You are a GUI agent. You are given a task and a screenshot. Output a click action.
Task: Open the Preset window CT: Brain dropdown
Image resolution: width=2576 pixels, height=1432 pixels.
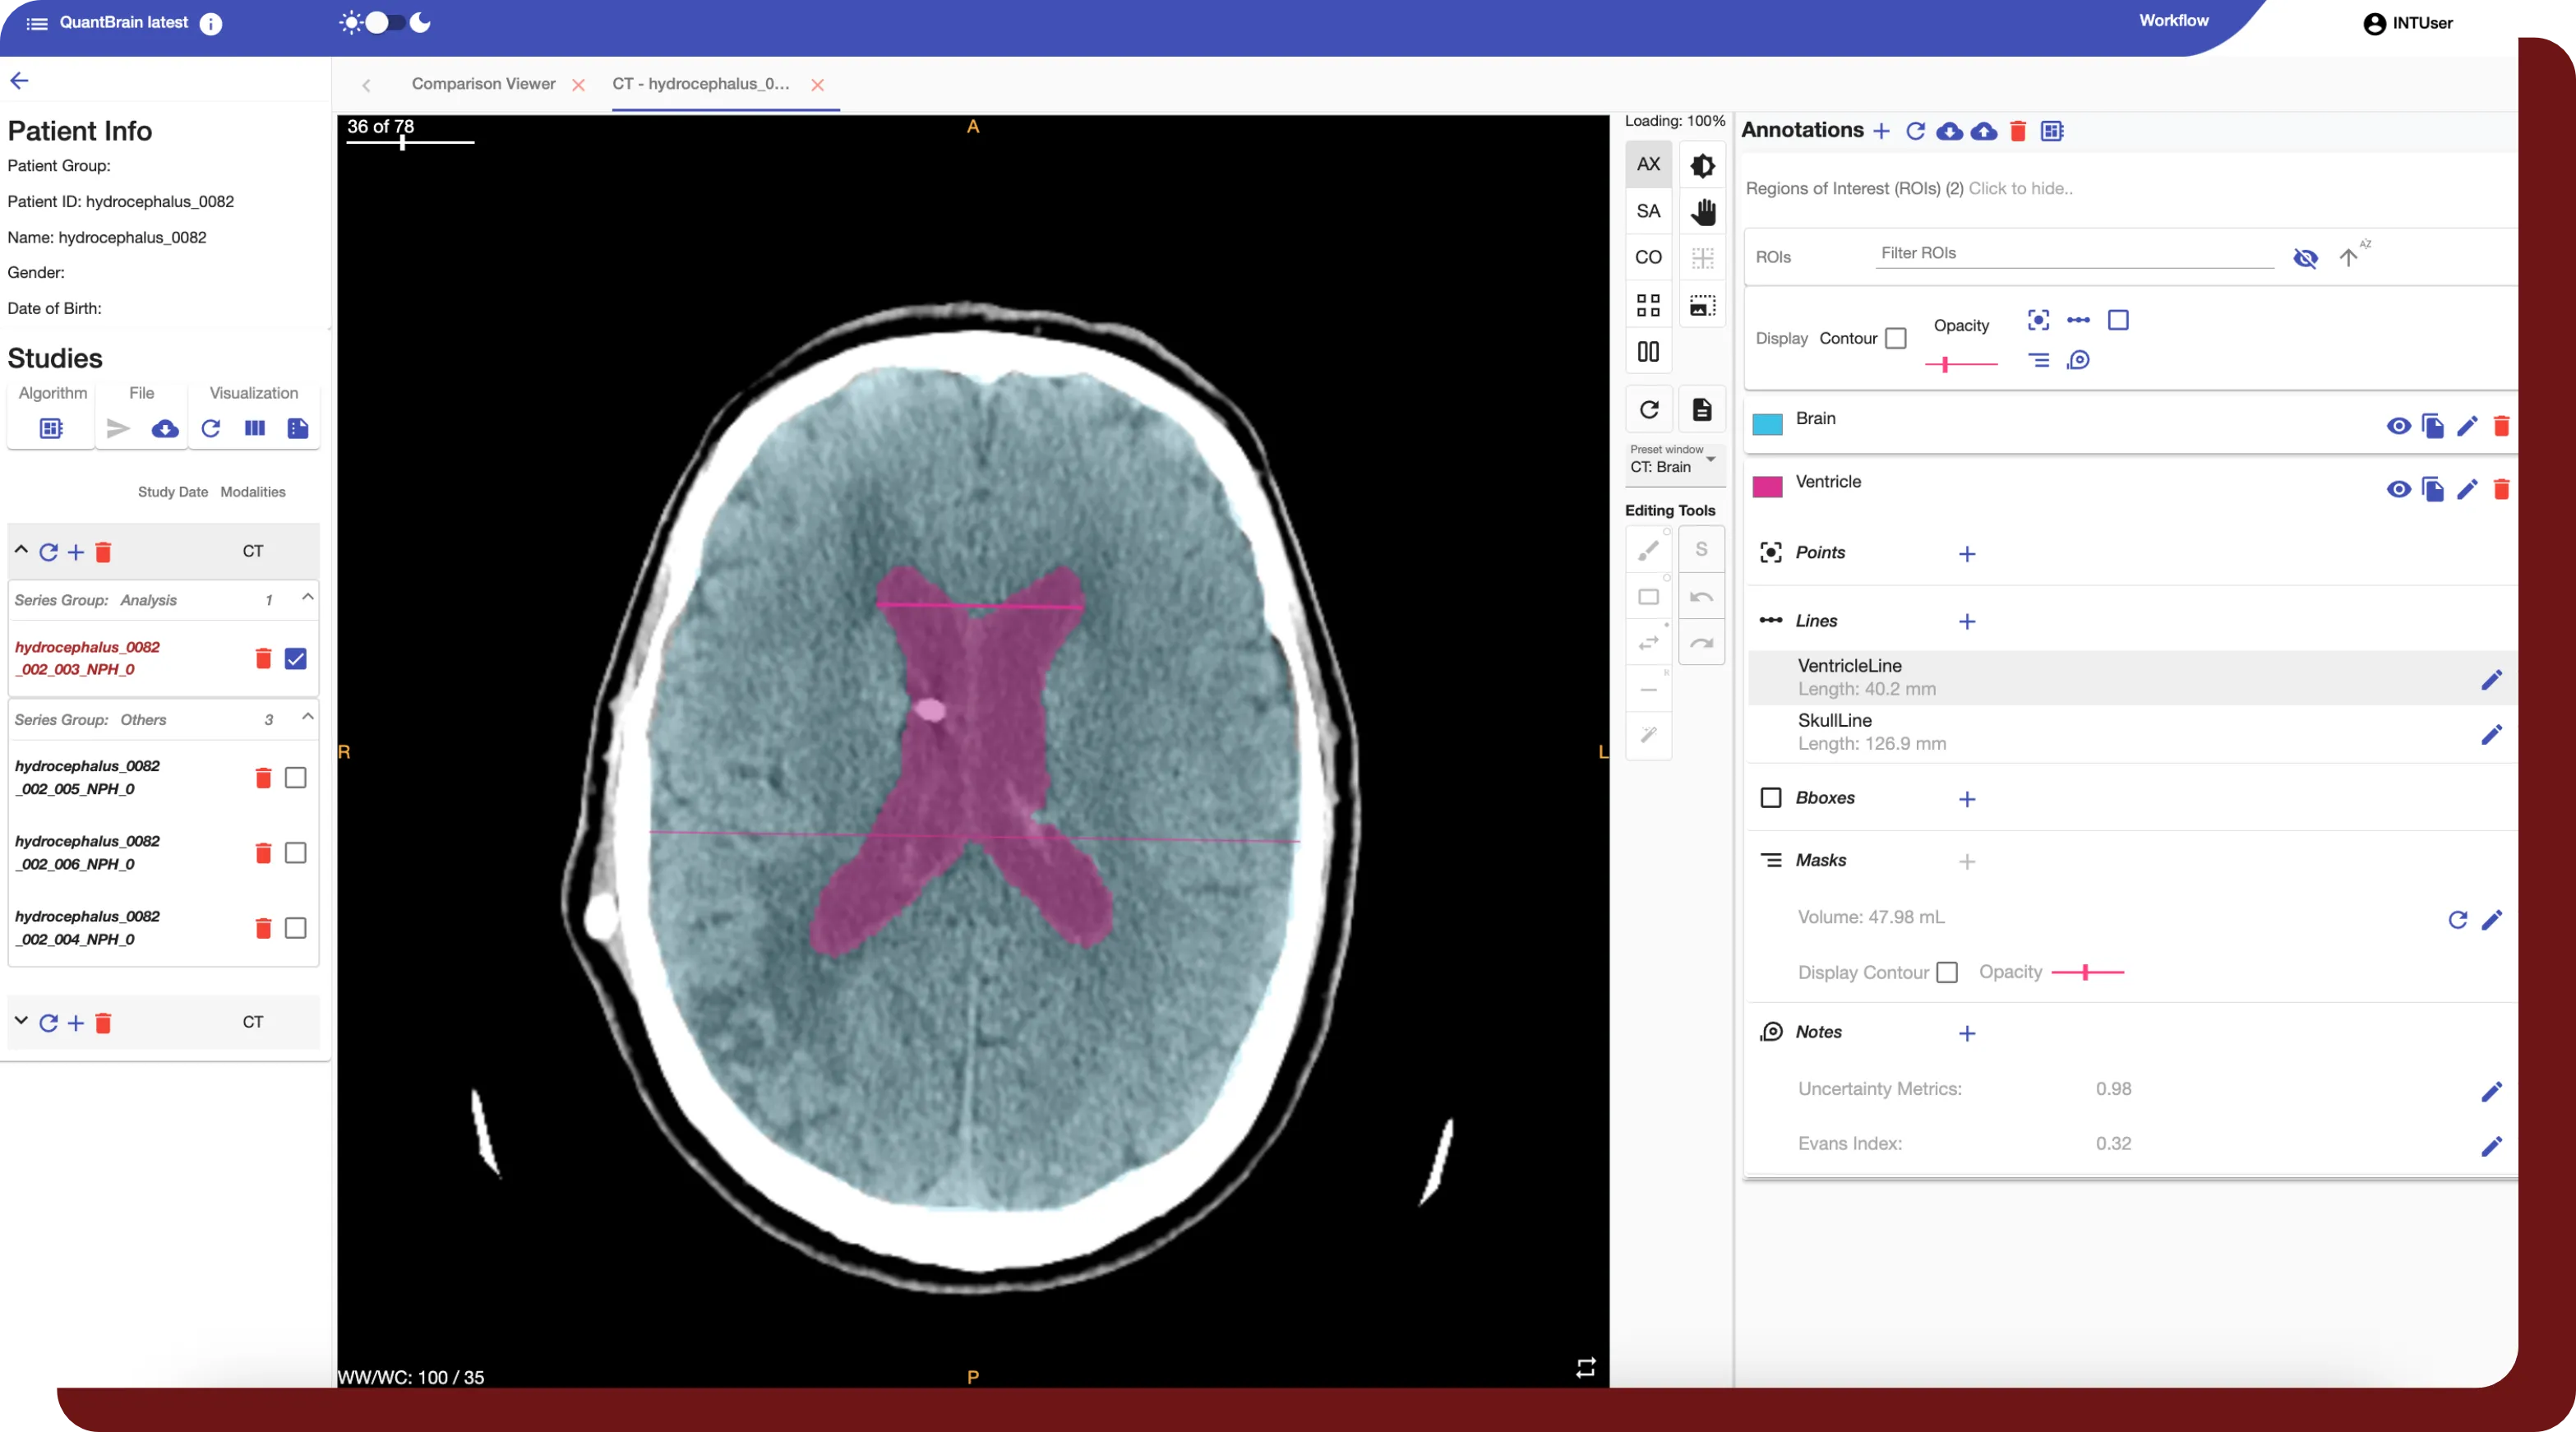click(1674, 465)
